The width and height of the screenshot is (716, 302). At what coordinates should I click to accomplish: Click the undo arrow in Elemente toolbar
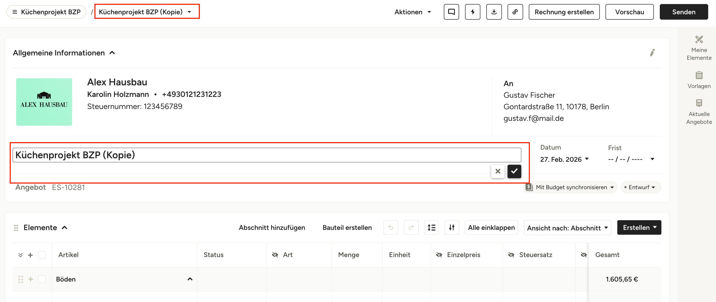[x=391, y=227]
